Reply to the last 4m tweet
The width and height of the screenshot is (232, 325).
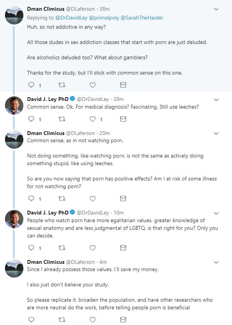31,319
